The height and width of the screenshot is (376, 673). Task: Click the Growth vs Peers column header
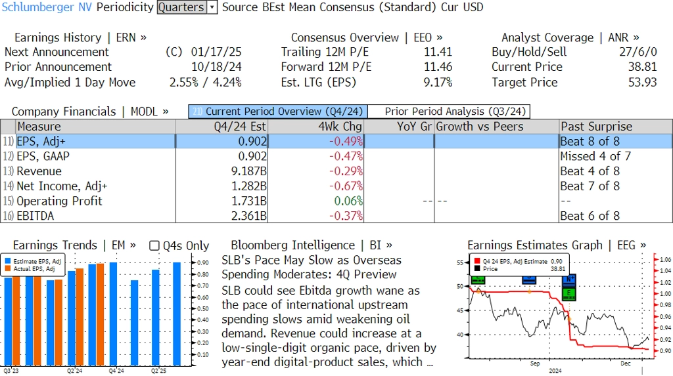click(497, 127)
